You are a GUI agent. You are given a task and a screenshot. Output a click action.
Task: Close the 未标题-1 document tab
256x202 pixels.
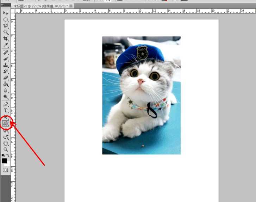[x=71, y=6]
